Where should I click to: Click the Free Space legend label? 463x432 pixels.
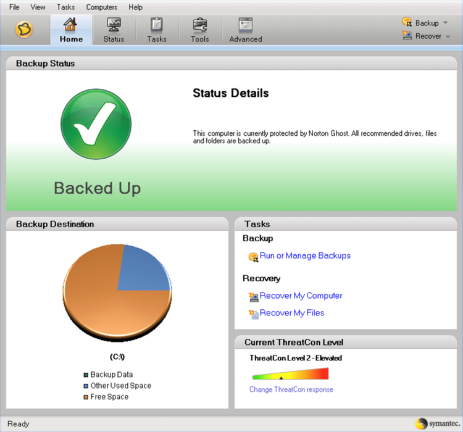(x=109, y=397)
